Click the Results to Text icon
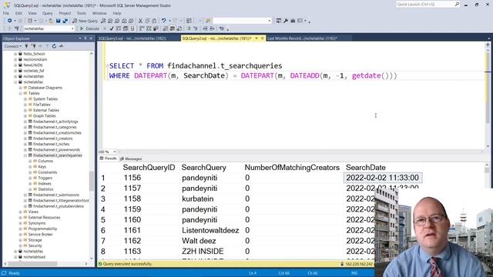 [166, 28]
